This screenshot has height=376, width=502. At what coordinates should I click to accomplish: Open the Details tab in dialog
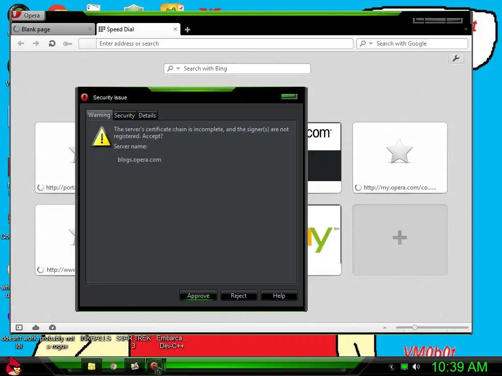point(147,116)
